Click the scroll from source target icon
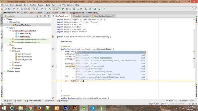 pyautogui.click(x=37, y=16)
